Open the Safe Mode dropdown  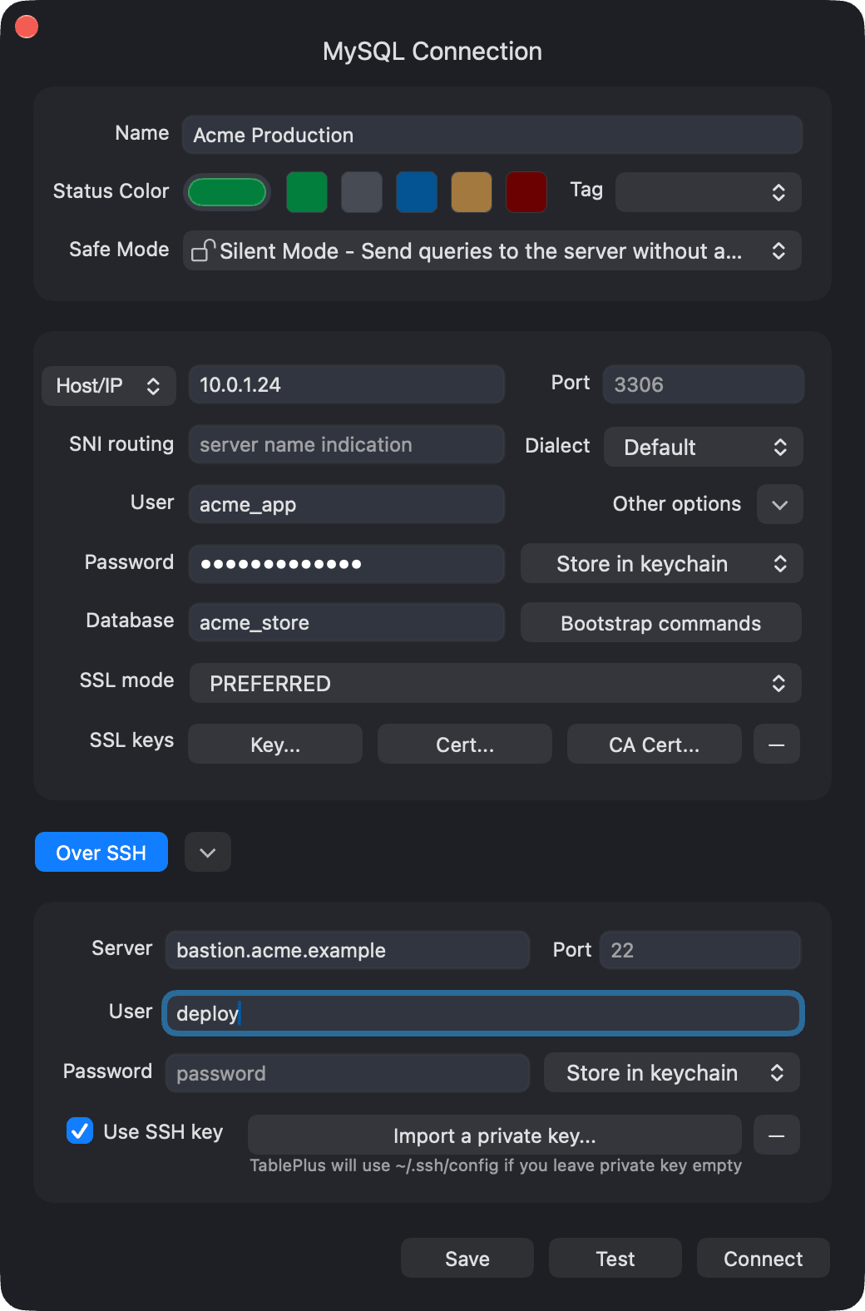(492, 250)
